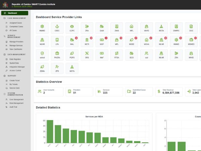The height and width of the screenshot is (151, 201).
Task: Open Data Registers in sidebar
Action: (x=15, y=59)
